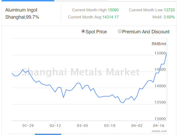Click the metal.com credit text

(x=159, y=131)
